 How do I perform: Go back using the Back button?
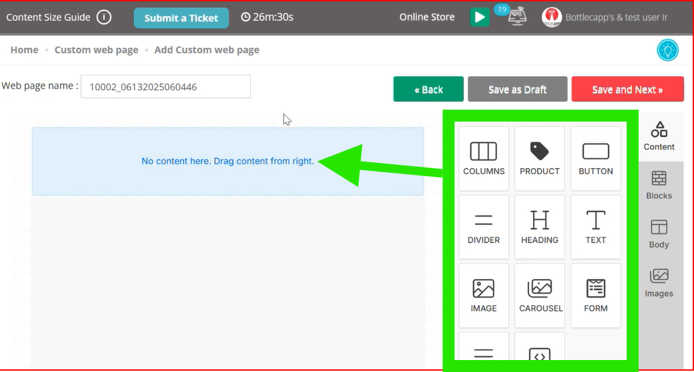[x=429, y=89]
